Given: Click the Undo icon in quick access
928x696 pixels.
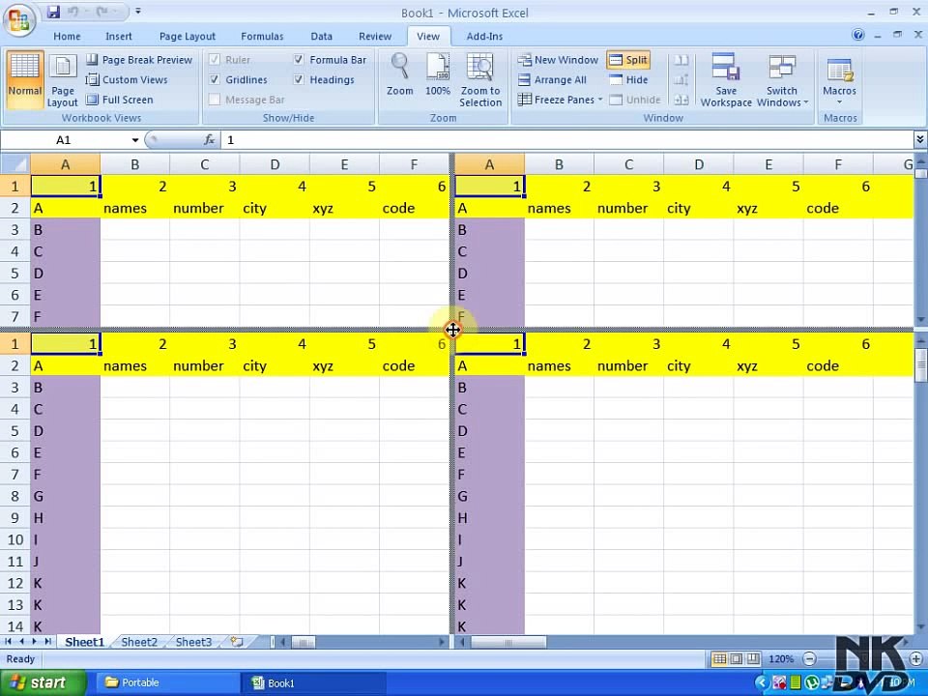Looking at the screenshot, I should click(74, 12).
